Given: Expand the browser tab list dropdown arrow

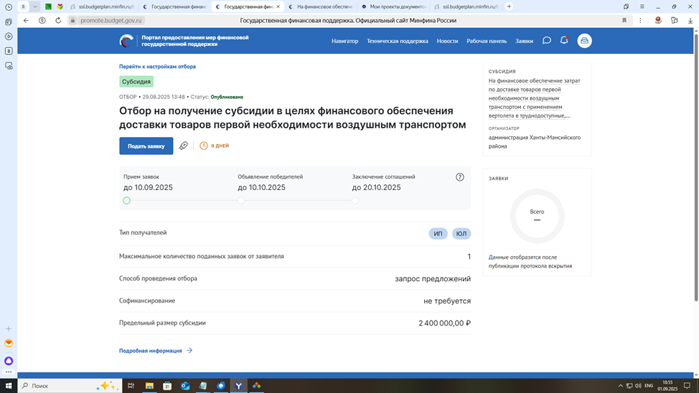Looking at the screenshot, I should 34,6.
